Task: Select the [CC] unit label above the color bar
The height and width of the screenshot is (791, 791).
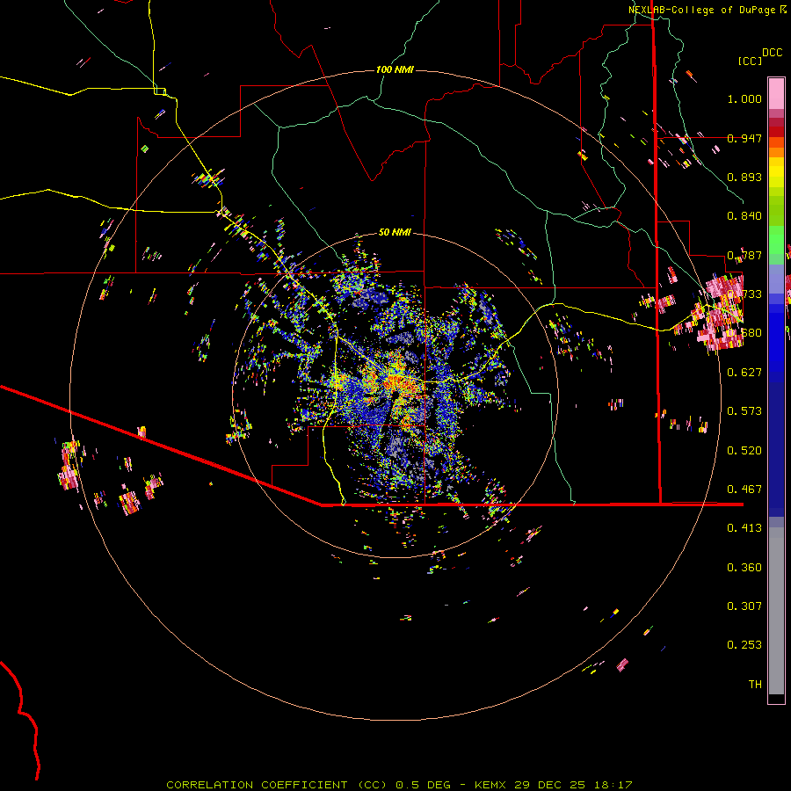Action: coord(750,61)
